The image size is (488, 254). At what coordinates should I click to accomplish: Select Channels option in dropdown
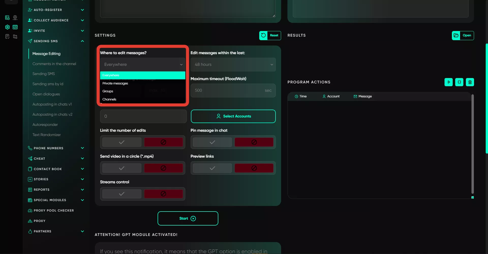(x=143, y=99)
